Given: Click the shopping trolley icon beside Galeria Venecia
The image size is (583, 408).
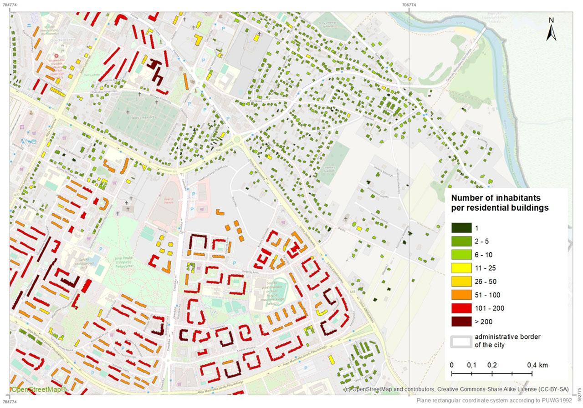Looking at the screenshot, I should tap(201, 209).
